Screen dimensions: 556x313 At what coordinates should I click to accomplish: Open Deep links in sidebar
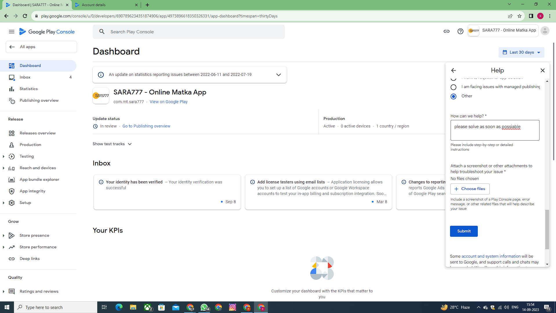coord(30,259)
